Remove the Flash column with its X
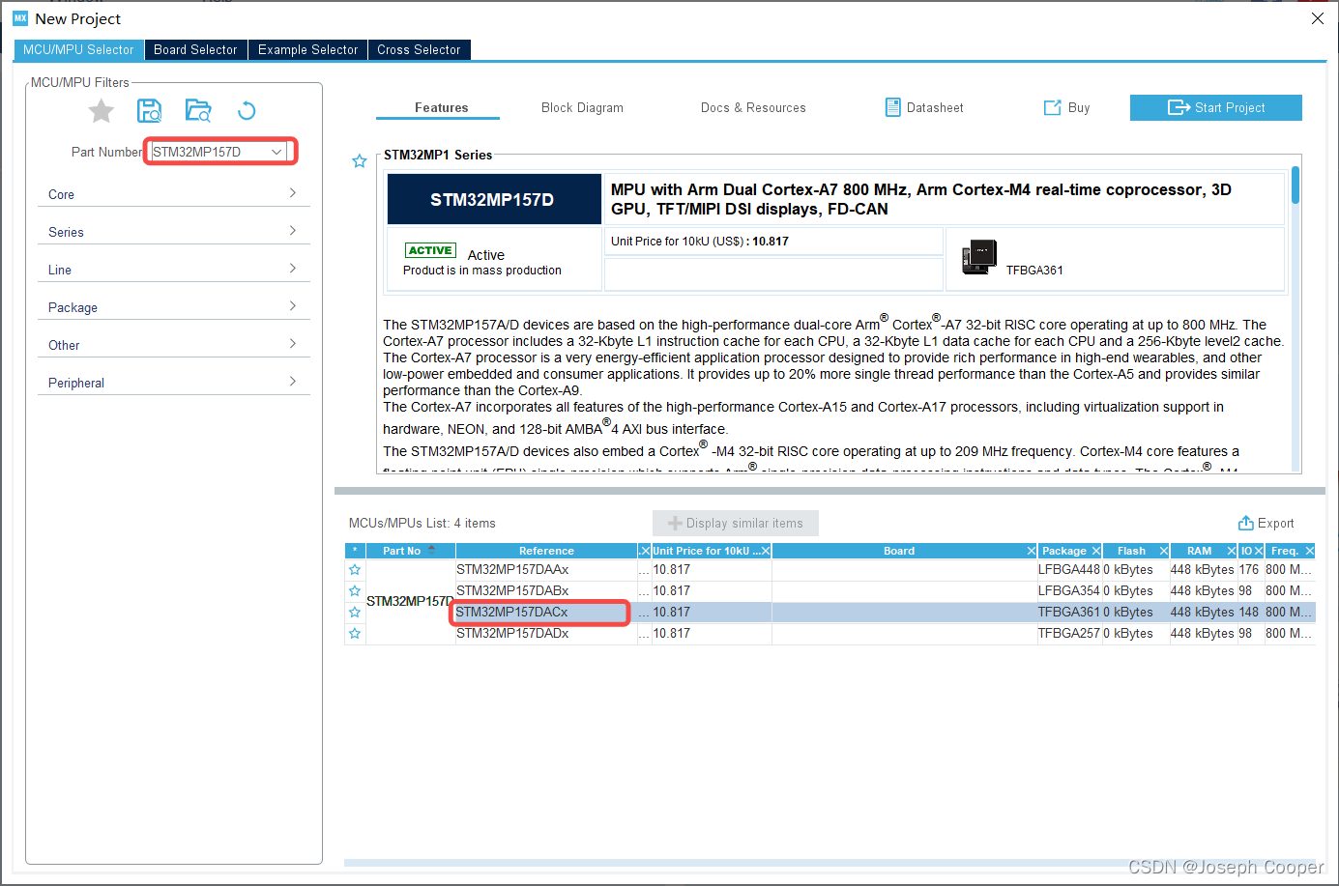This screenshot has width=1339, height=886. pyautogui.click(x=1164, y=551)
